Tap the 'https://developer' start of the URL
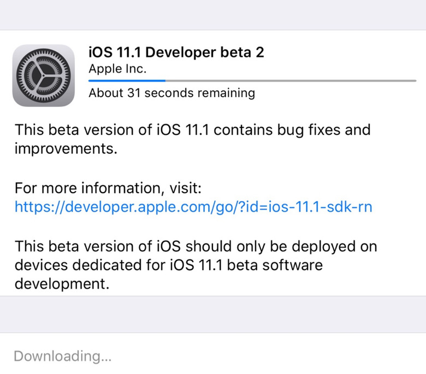Image resolution: width=426 pixels, height=374 pixels. (x=63, y=207)
